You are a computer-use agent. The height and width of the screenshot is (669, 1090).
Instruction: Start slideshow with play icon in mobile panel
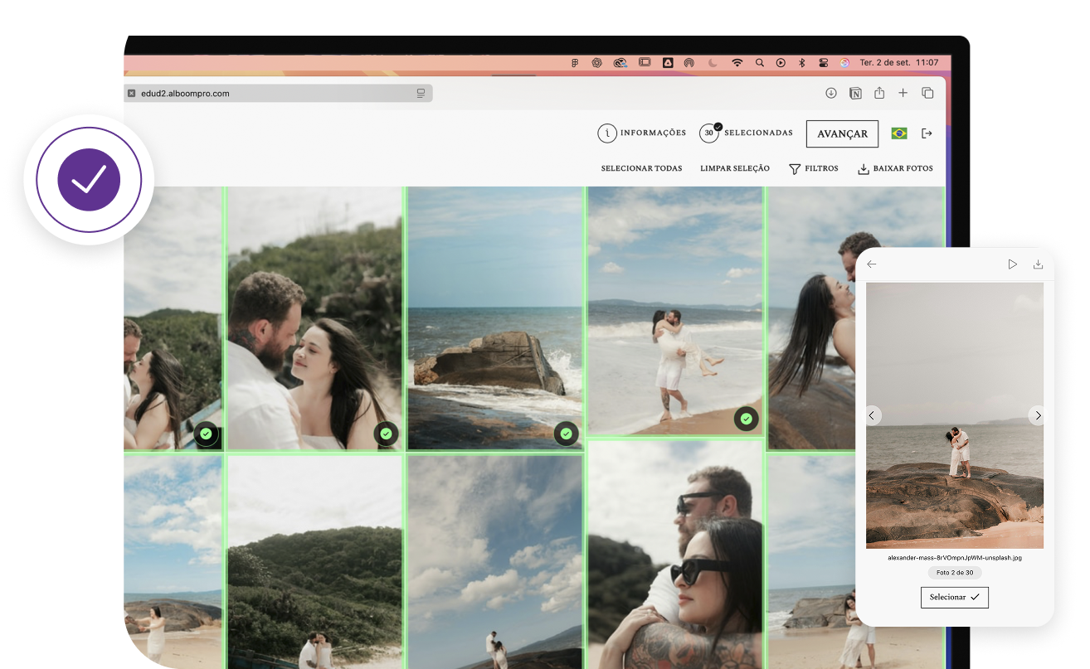1012,264
